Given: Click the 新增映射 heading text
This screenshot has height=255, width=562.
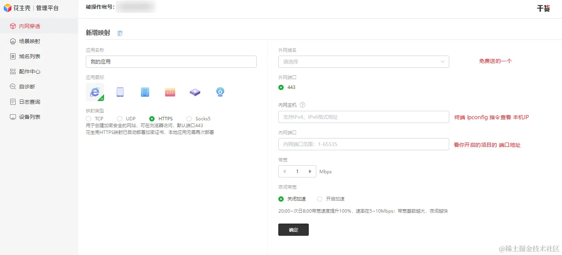Looking at the screenshot, I should pyautogui.click(x=98, y=33).
